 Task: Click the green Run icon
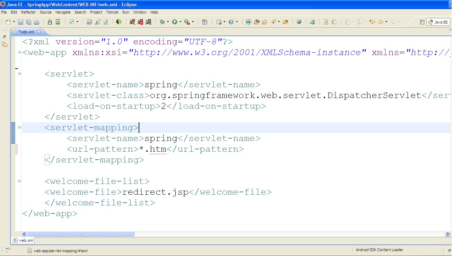(x=175, y=21)
